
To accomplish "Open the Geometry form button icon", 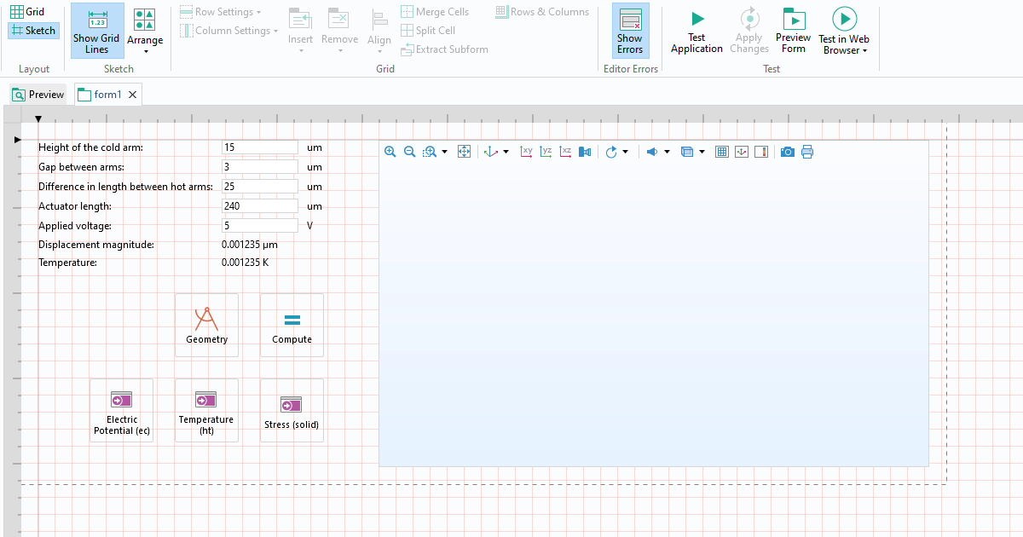I will click(206, 320).
